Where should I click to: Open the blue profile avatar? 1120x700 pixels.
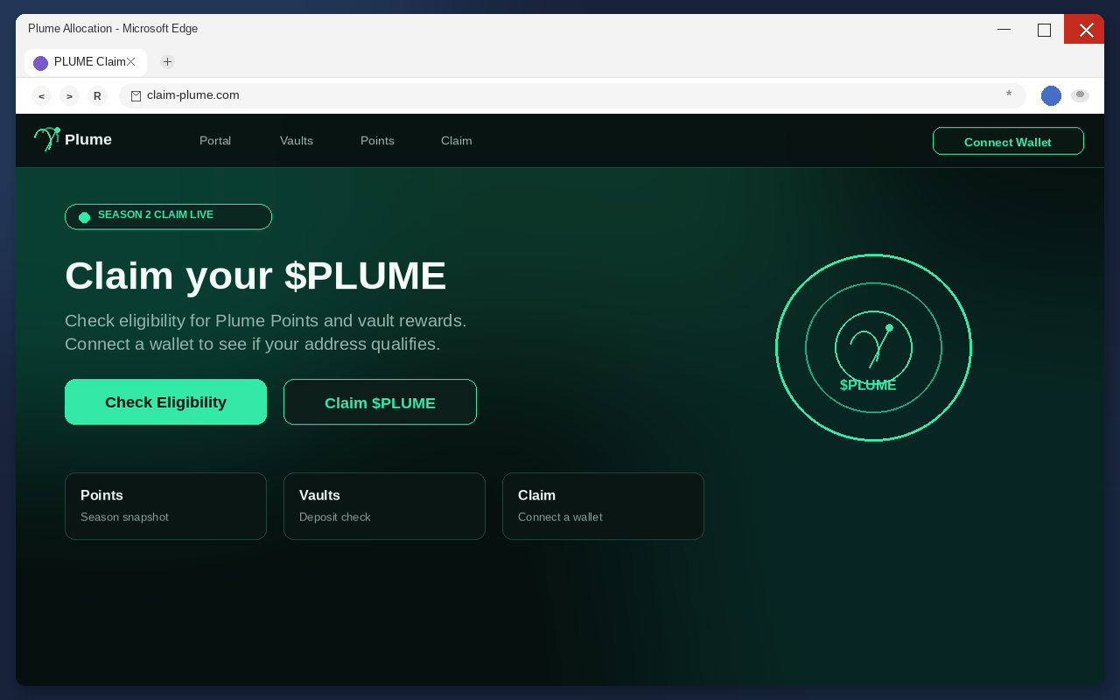[1051, 96]
